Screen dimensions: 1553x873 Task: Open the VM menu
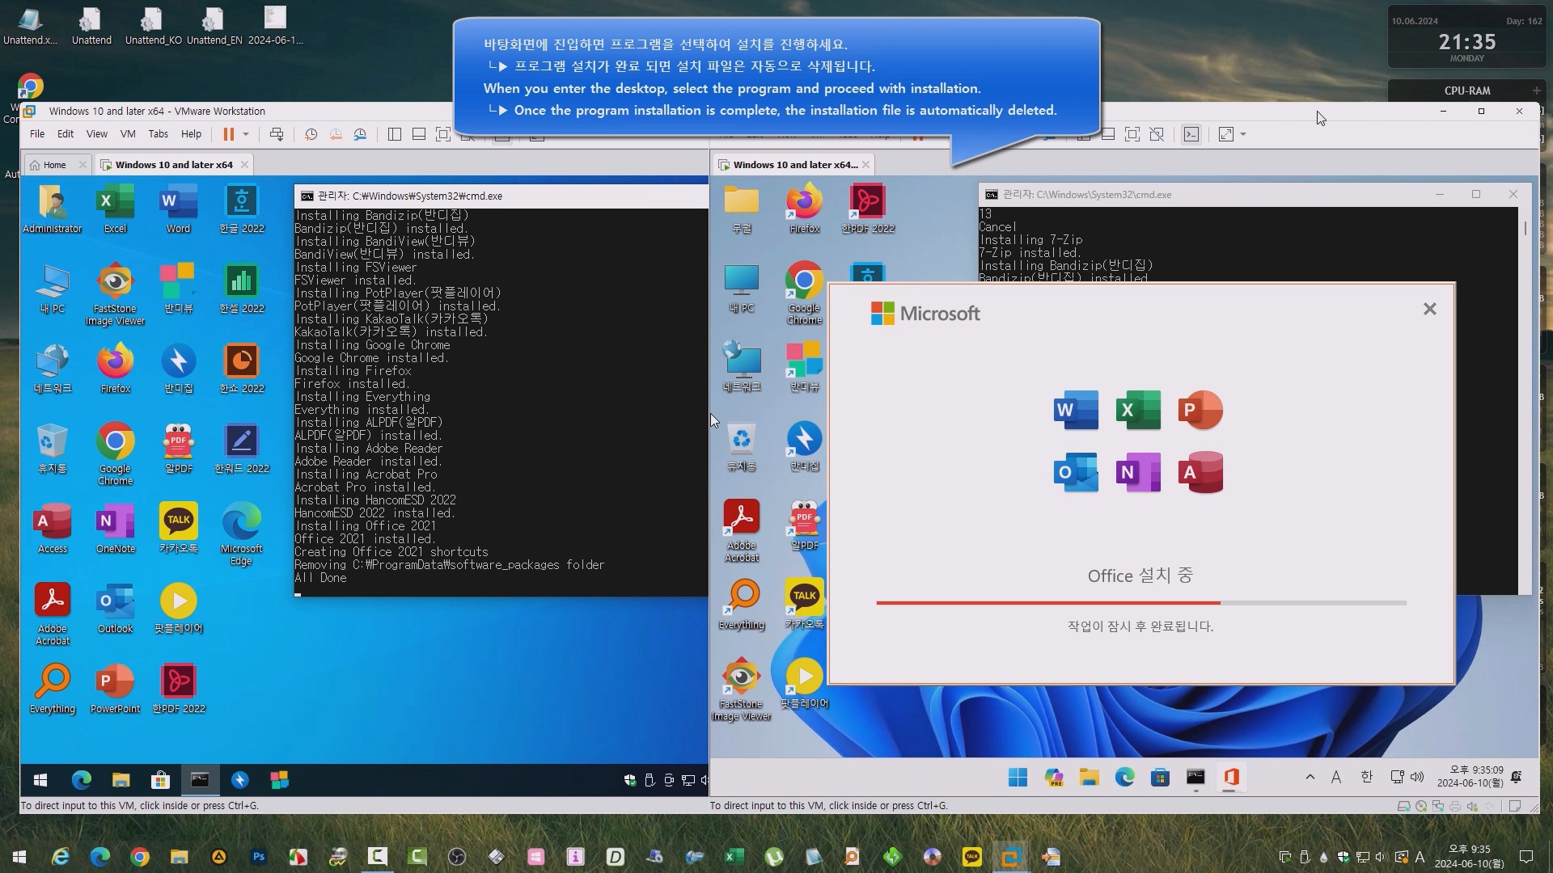(x=128, y=134)
